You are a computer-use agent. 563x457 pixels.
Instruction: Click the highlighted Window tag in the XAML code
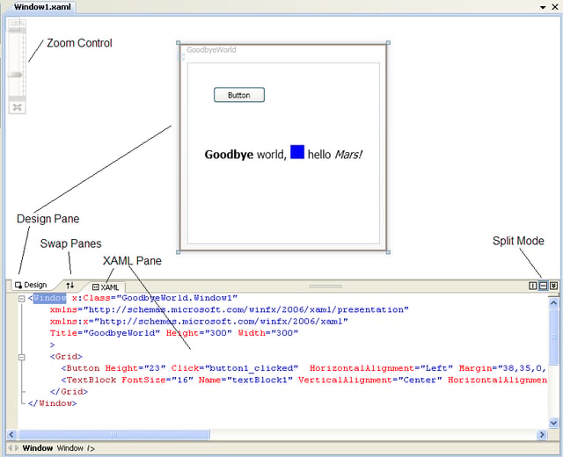coord(50,298)
